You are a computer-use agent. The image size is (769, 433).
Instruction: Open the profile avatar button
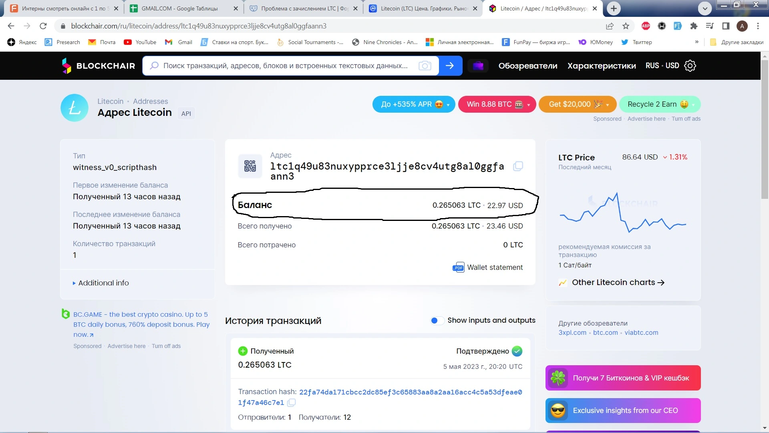(742, 26)
